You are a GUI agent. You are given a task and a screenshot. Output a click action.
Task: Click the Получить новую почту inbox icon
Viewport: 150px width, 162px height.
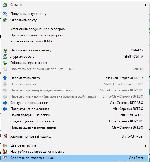point(5,14)
